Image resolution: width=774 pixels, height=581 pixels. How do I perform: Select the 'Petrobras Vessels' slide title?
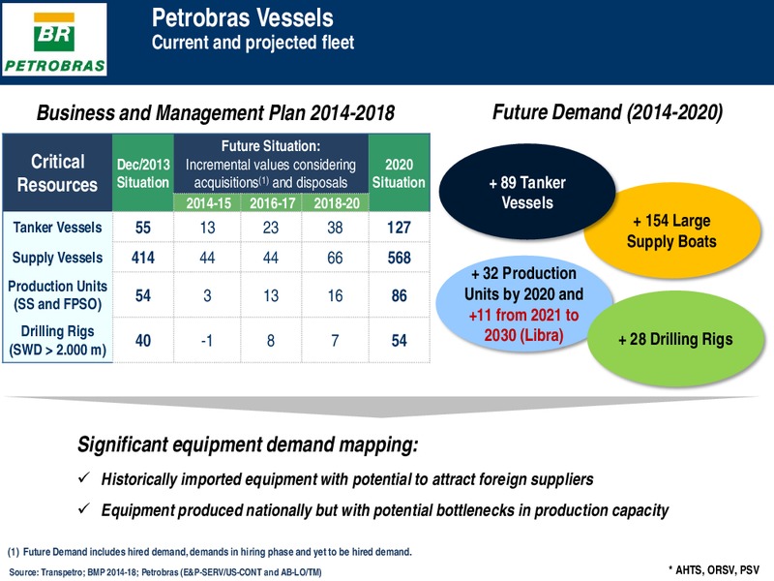[243, 17]
